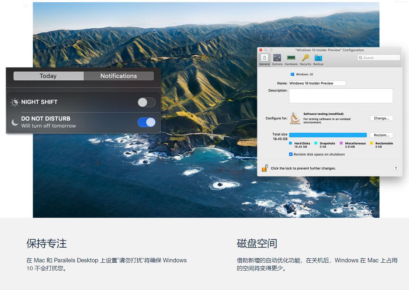Click into the Description text box
The height and width of the screenshot is (290, 409).
point(341,96)
